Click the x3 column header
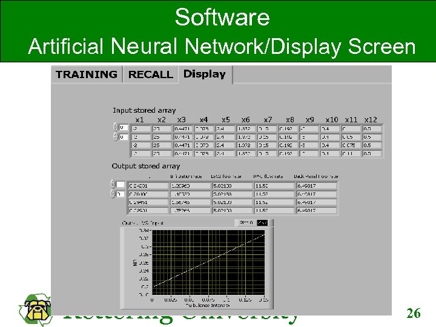The image size is (436, 327). [x=181, y=119]
